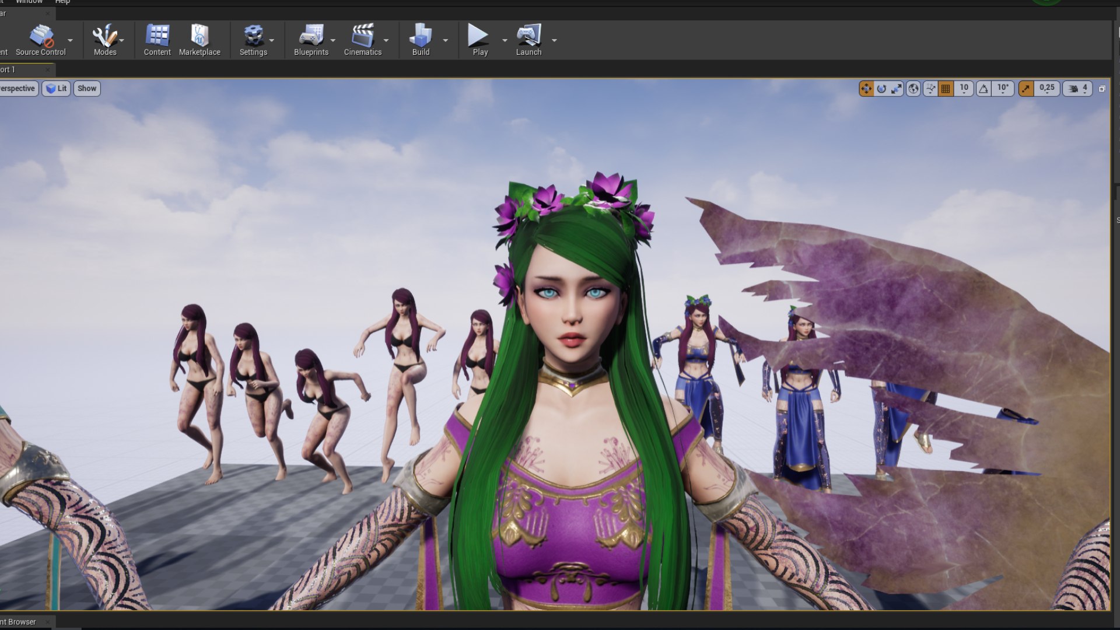The width and height of the screenshot is (1120, 630).
Task: Toggle rotation angle snapping
Action: [x=984, y=89]
